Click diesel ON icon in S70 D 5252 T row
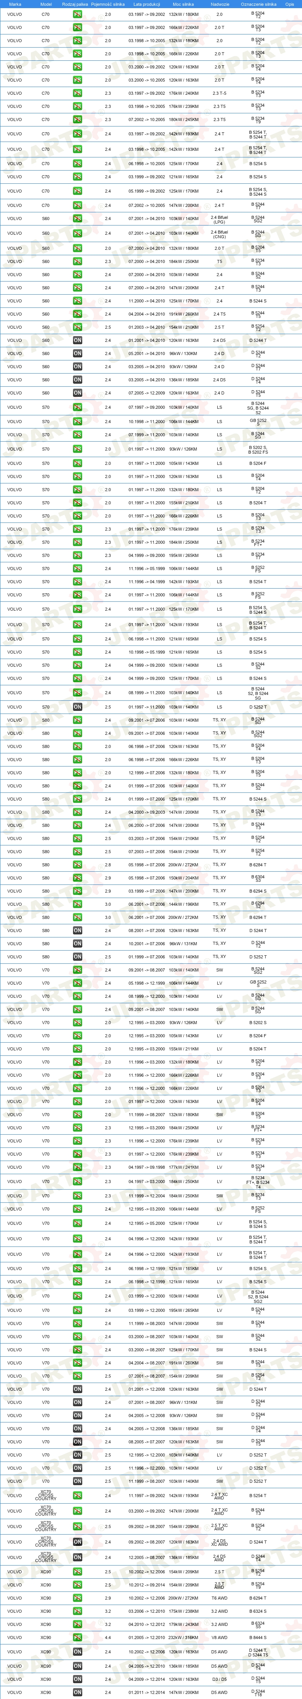302x1699 pixels. pos(77,707)
